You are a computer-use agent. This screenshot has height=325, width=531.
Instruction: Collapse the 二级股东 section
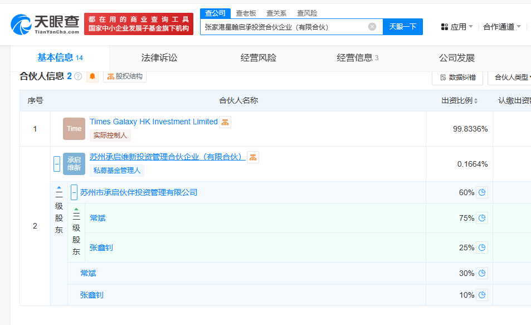pyautogui.click(x=59, y=189)
